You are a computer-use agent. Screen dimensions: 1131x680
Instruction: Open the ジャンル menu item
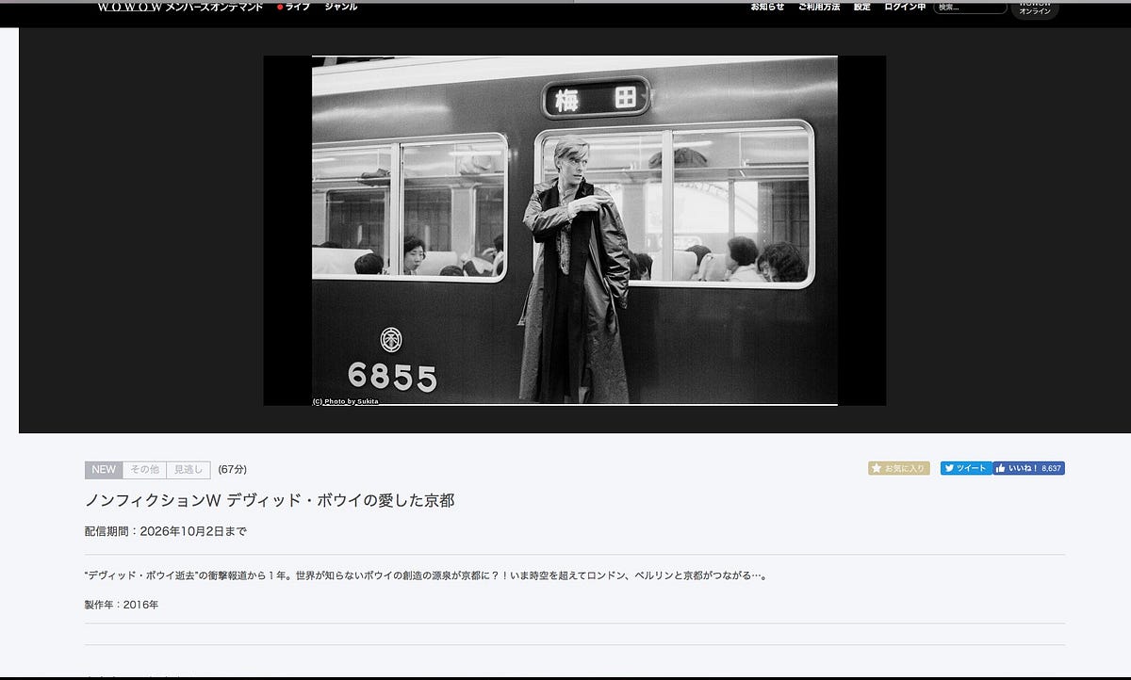coord(340,7)
